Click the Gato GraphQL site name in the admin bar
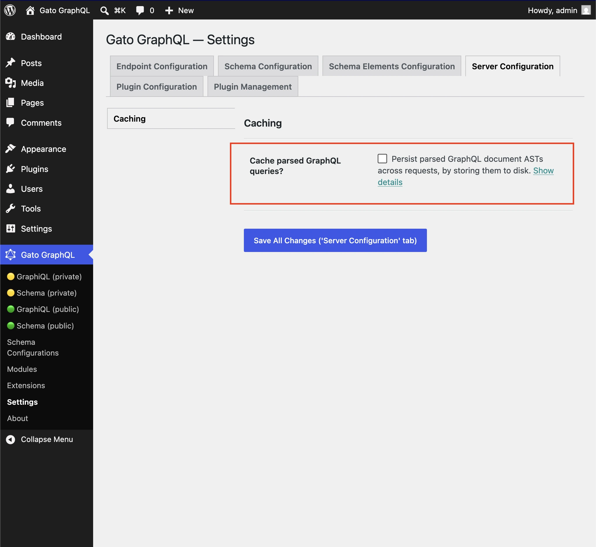 (65, 11)
